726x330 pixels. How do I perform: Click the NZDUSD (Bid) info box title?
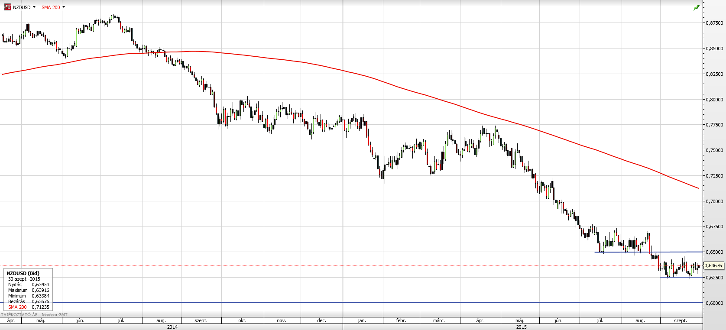click(23, 273)
